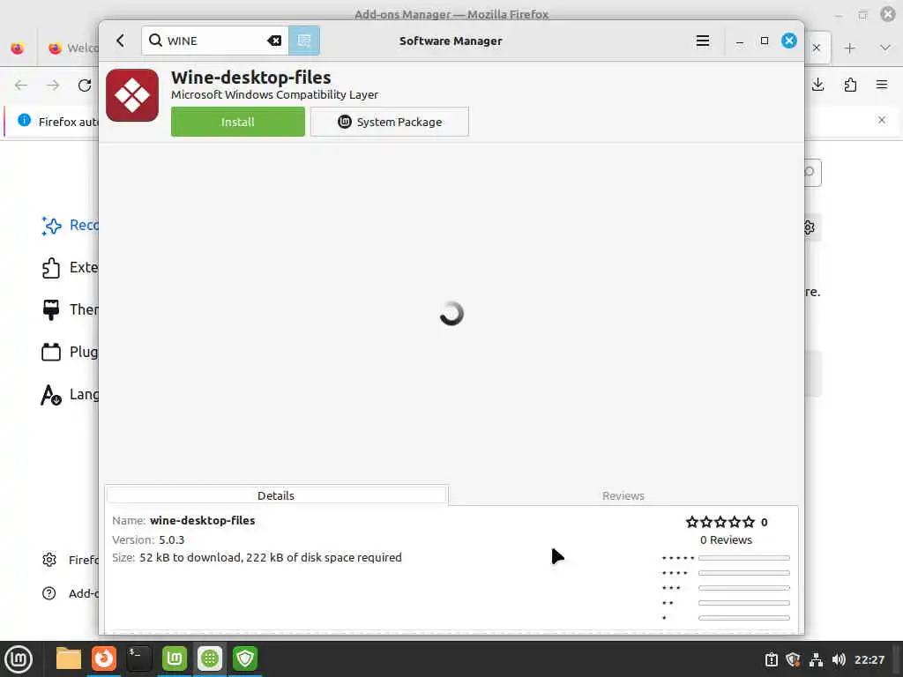The image size is (903, 677).
Task: Expand the Firefox list-all-tabs chevron
Action: click(885, 48)
